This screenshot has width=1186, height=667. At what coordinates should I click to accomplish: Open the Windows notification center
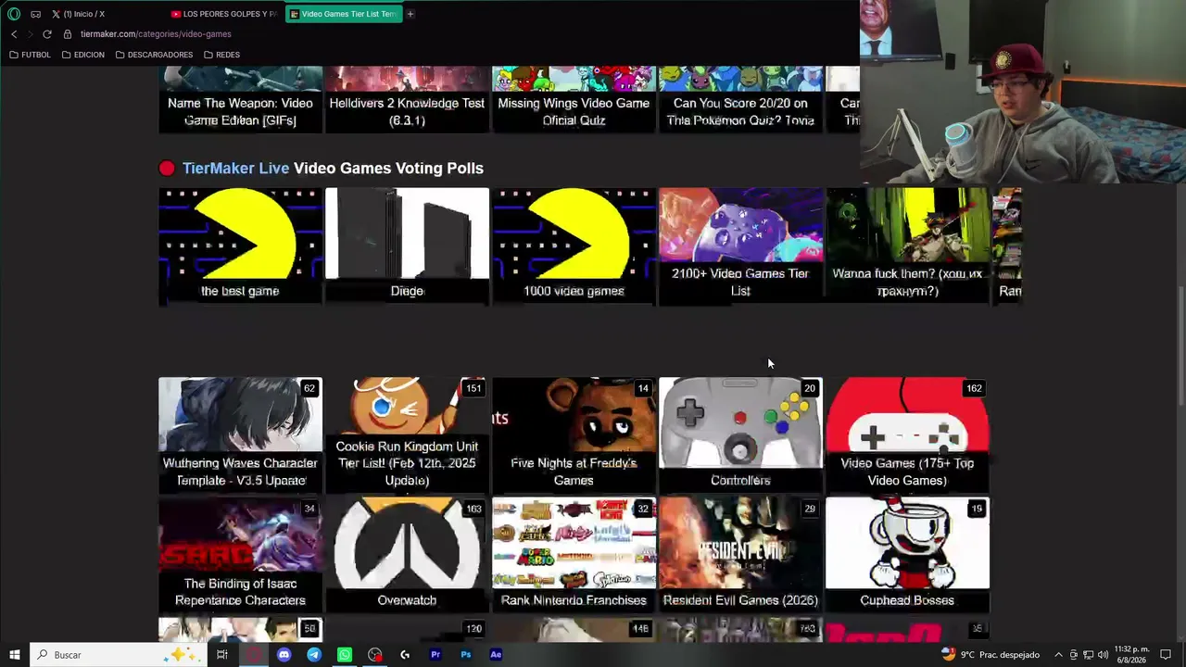[1166, 655]
